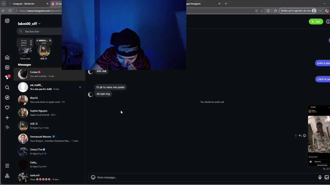Open tab search dropdown in browser
Viewport: 330px width, 185px height.
click(x=4, y=4)
